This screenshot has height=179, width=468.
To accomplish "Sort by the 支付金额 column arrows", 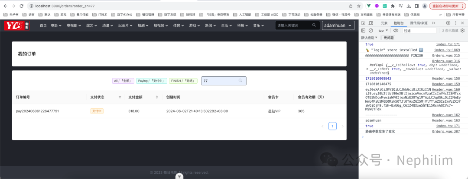I will [x=157, y=97].
